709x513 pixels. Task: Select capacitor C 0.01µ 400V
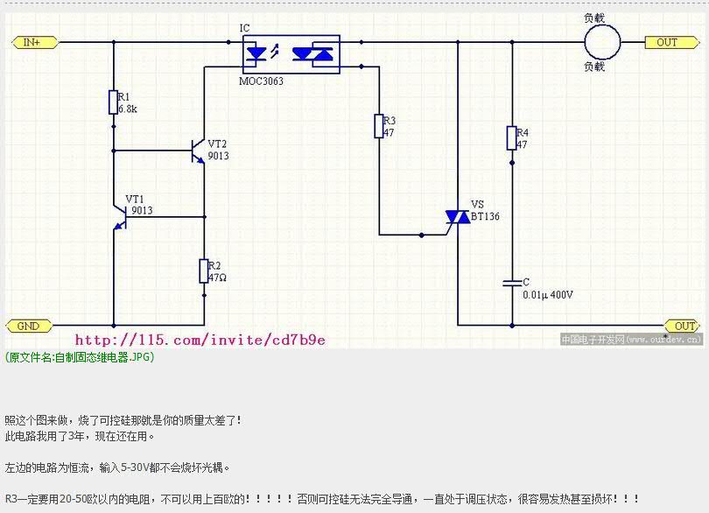[511, 283]
